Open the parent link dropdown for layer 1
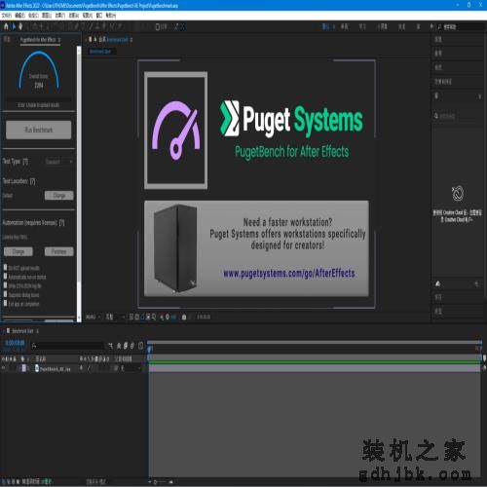487x487 pixels. [131, 368]
